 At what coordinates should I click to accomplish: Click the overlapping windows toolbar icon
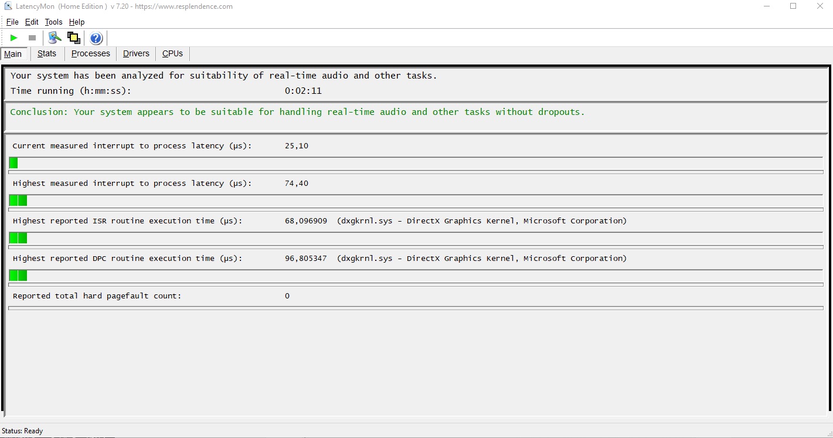(74, 38)
